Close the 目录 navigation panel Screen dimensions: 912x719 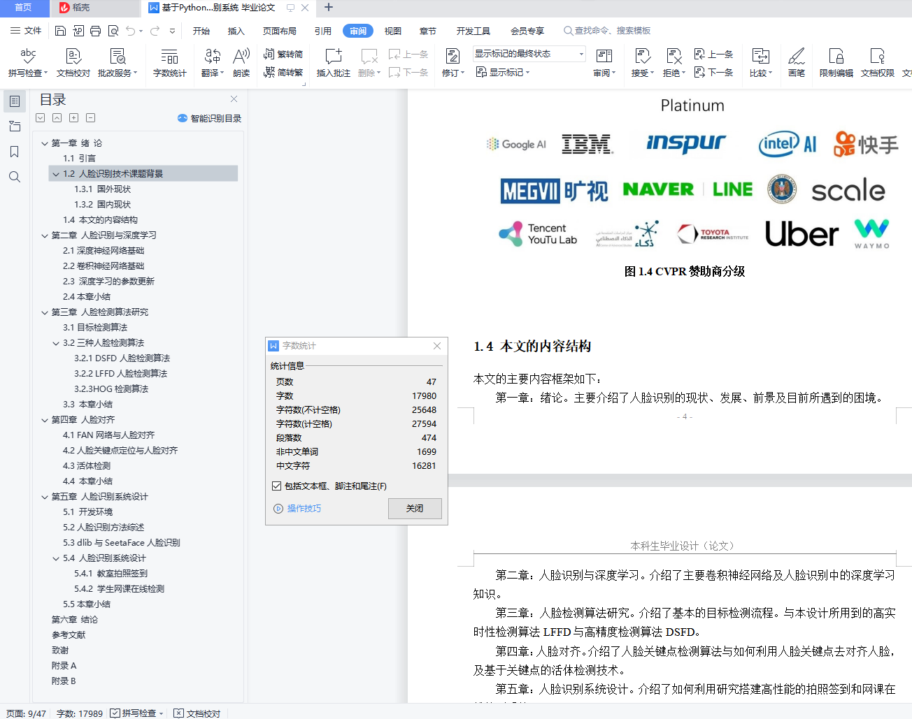point(234,99)
